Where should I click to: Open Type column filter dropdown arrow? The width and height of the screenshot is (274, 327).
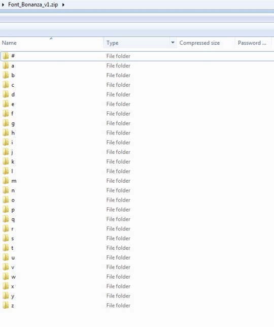pyautogui.click(x=173, y=43)
